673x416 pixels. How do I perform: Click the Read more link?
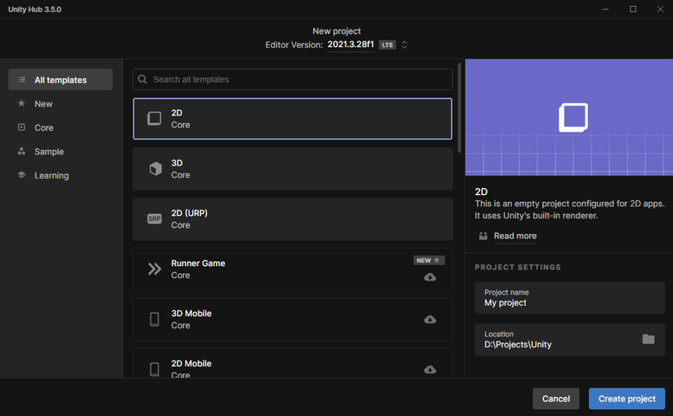[515, 236]
